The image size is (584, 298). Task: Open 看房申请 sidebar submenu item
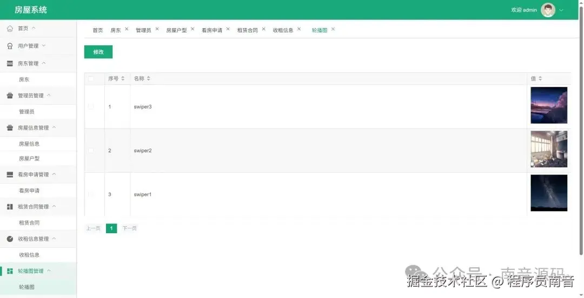click(x=38, y=191)
